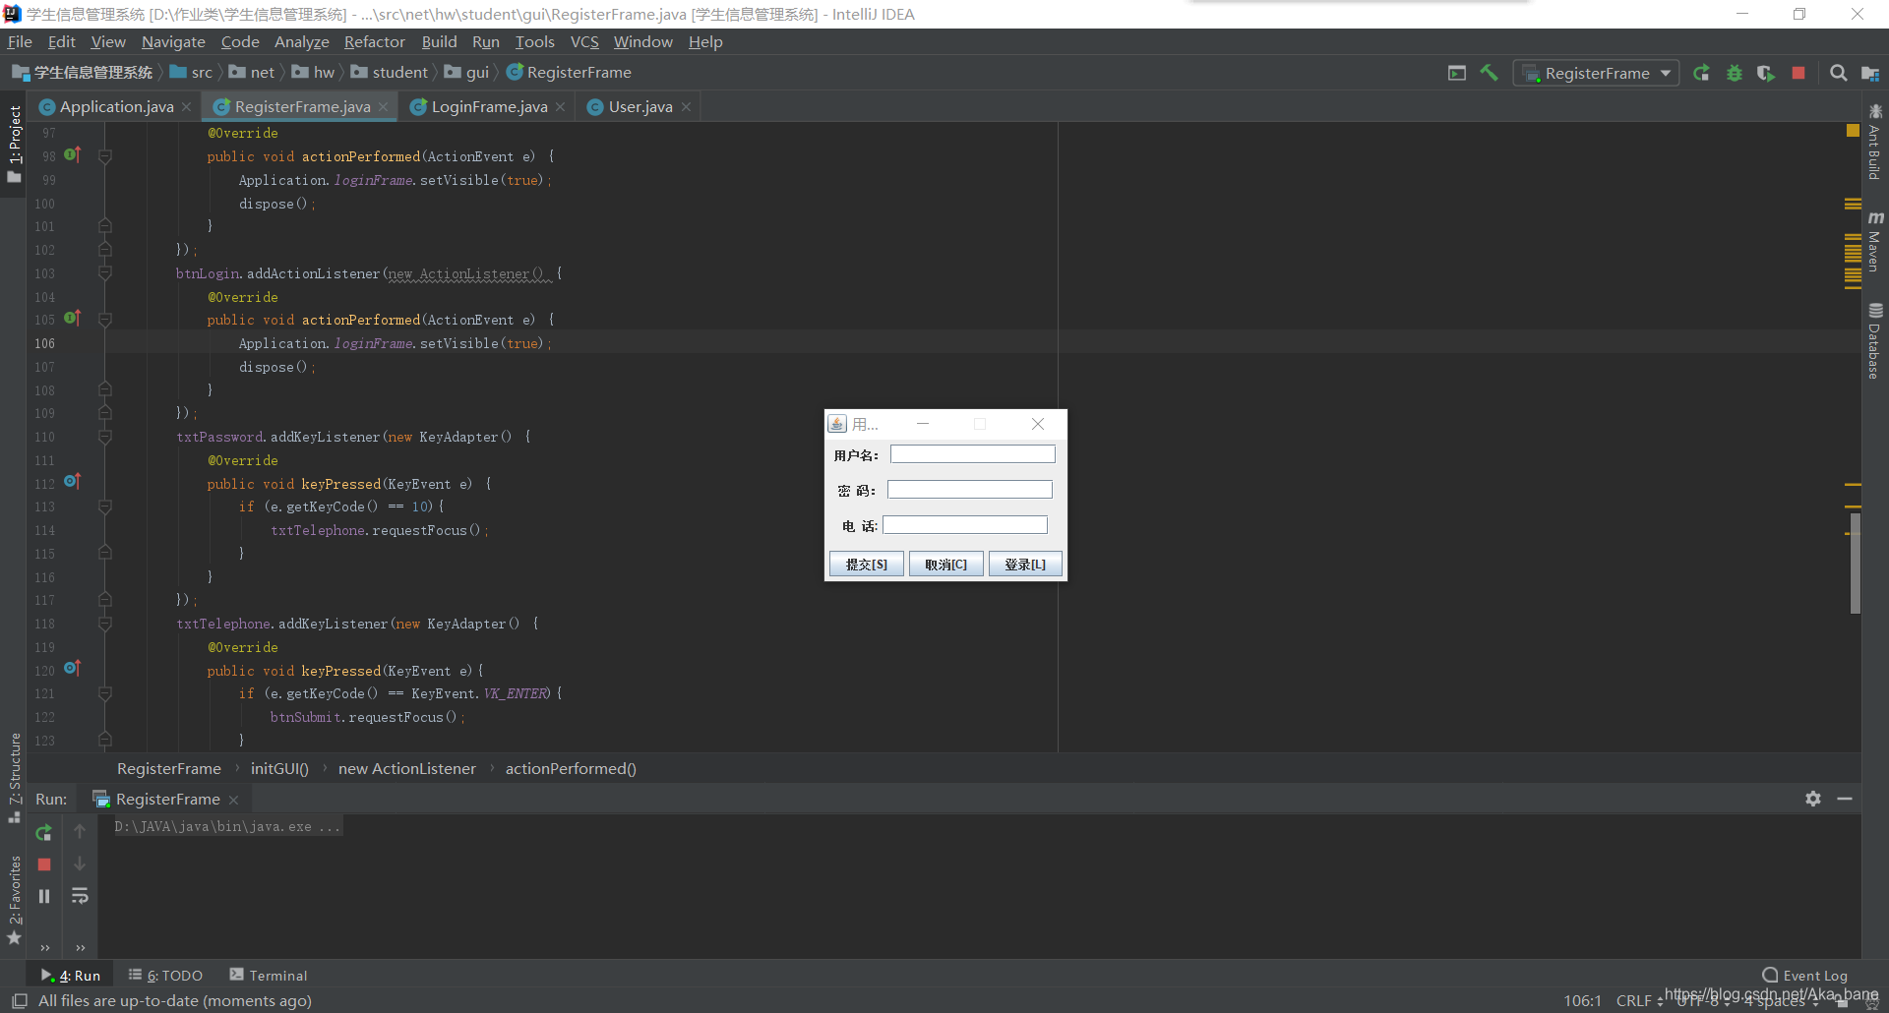The width and height of the screenshot is (1889, 1013).
Task: Close the RegisterFrame.java editor tab
Action: (384, 106)
